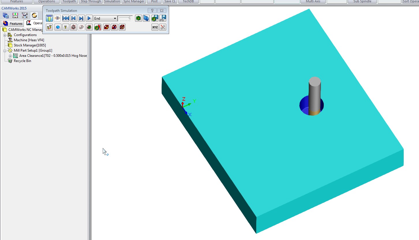The image size is (419, 240).
Task: Click the section view icon
Action: pyautogui.click(x=147, y=18)
